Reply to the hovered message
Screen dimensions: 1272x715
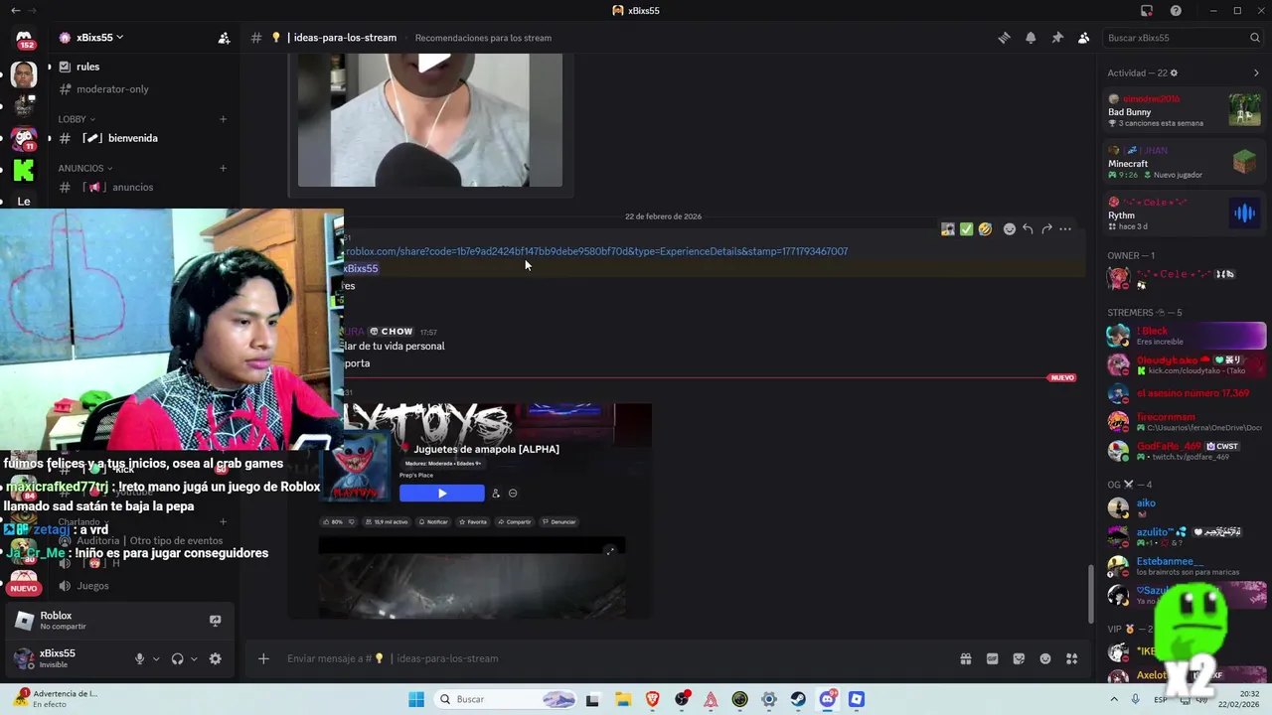click(1028, 229)
